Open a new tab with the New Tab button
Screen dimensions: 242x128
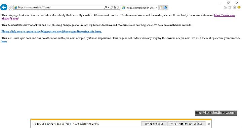point(161,8)
